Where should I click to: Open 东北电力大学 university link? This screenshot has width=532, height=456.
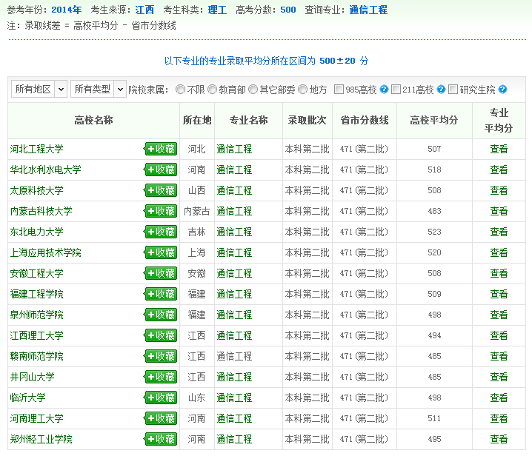pyautogui.click(x=36, y=232)
